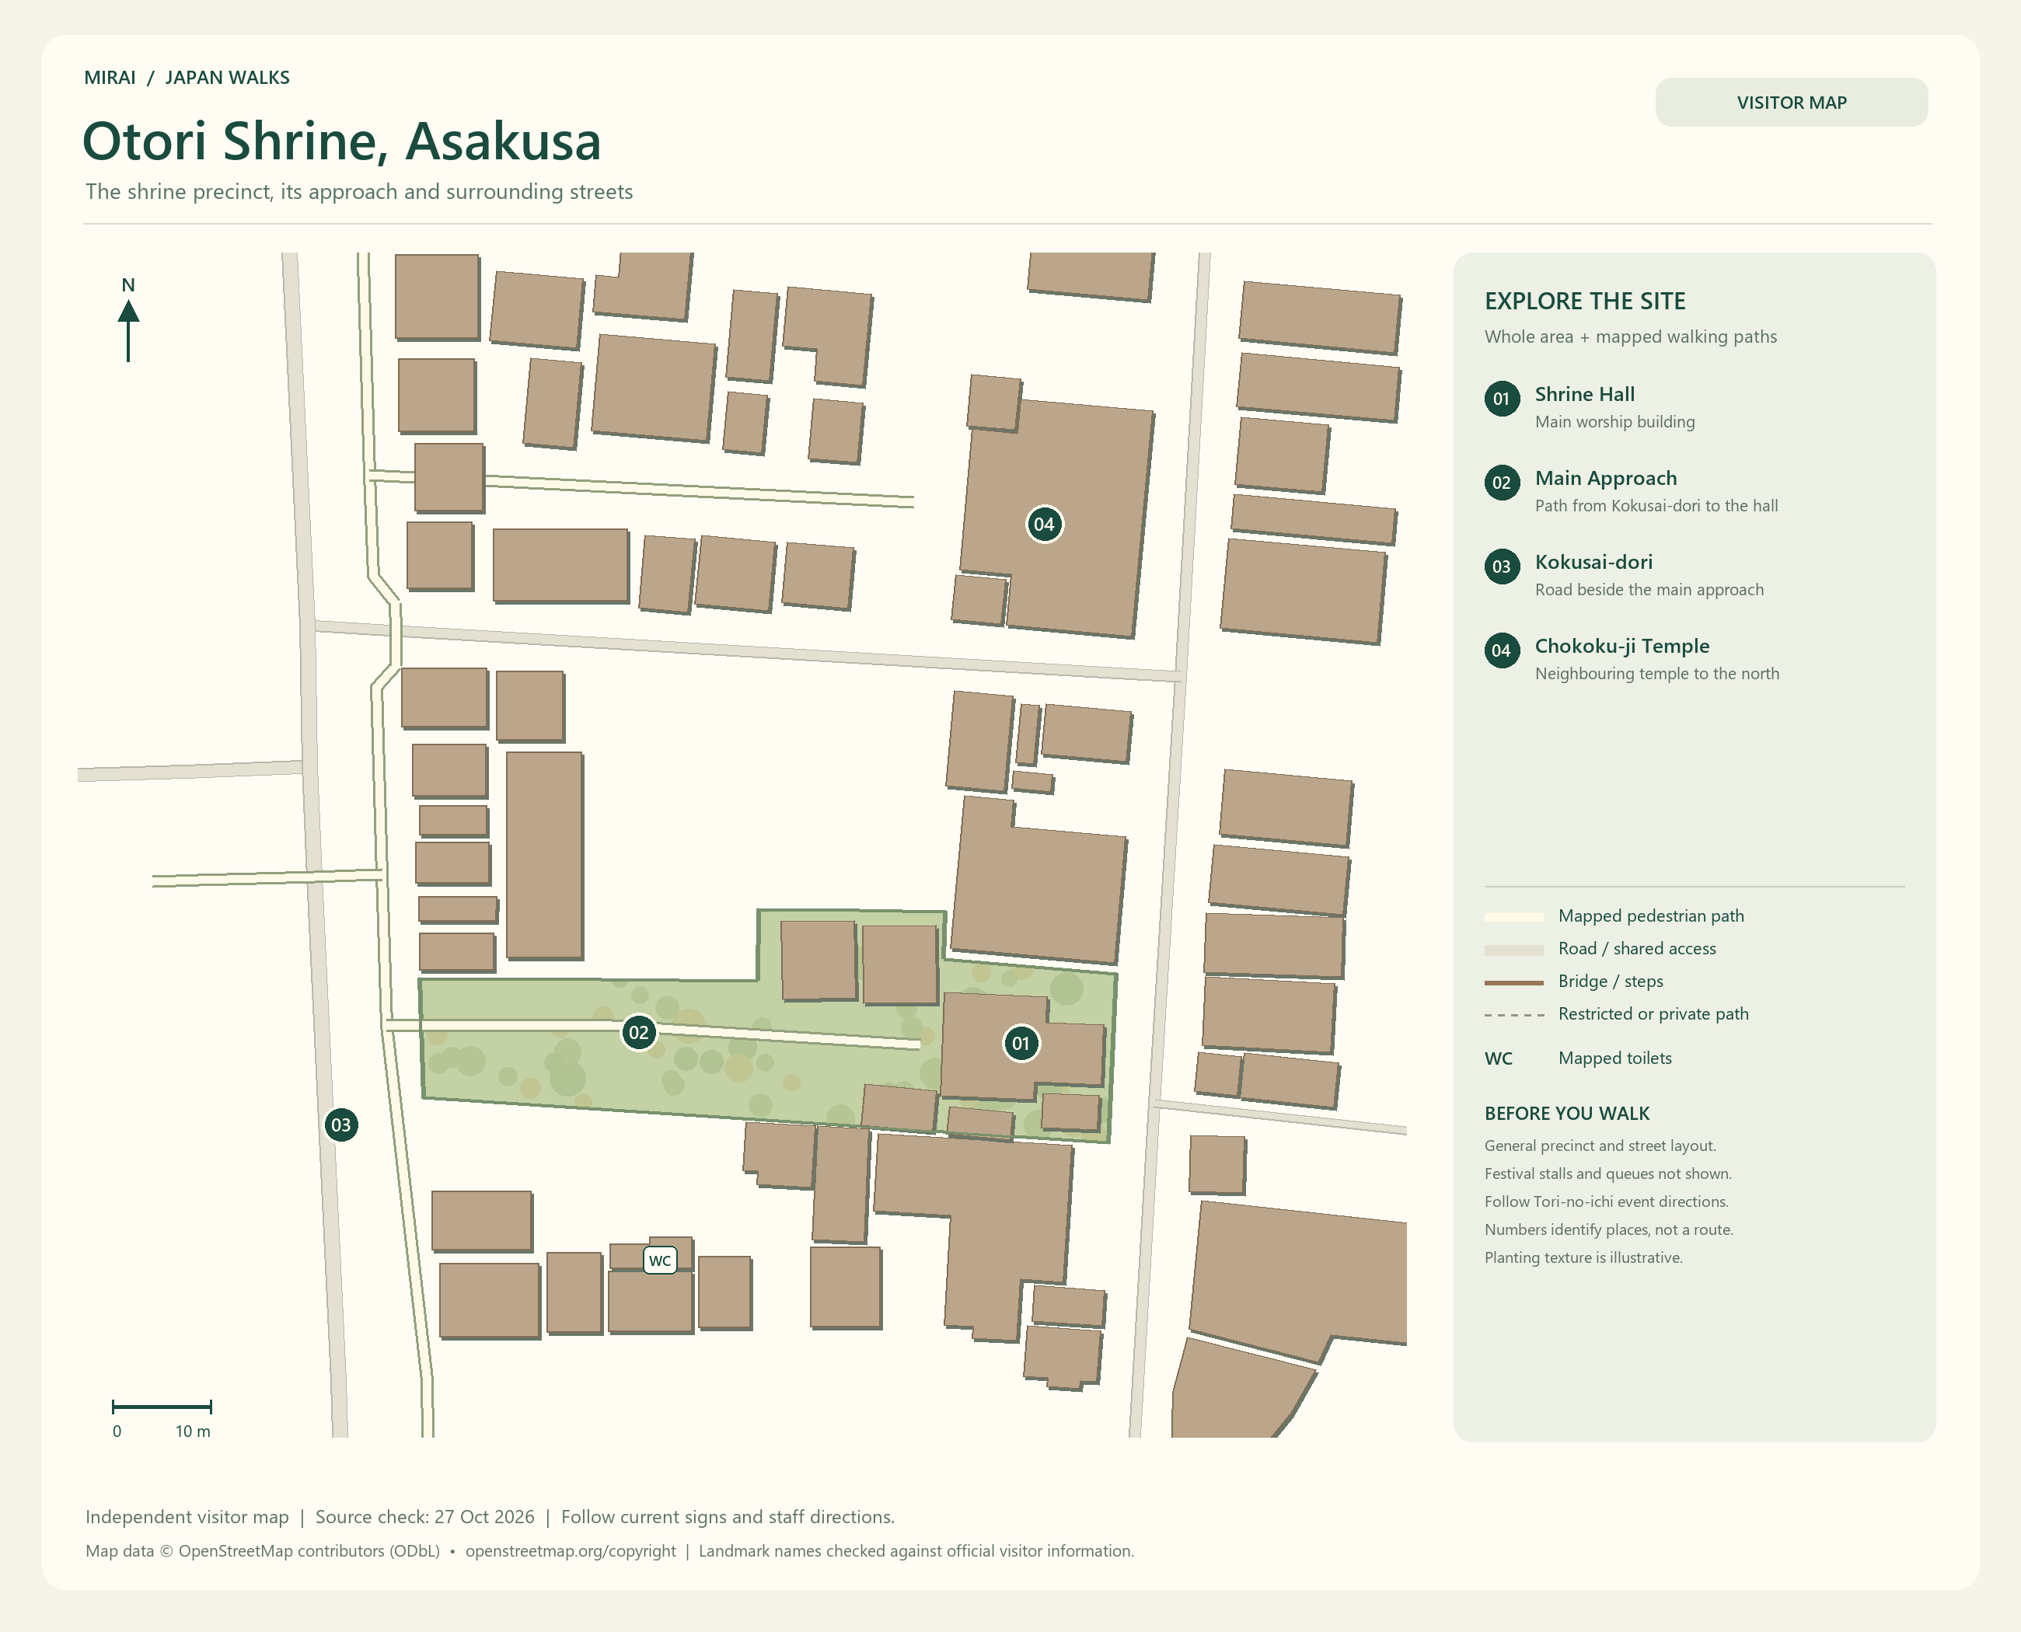The width and height of the screenshot is (2021, 1632).
Task: Click the dashed Restricted path legend symbol
Action: click(1513, 1015)
